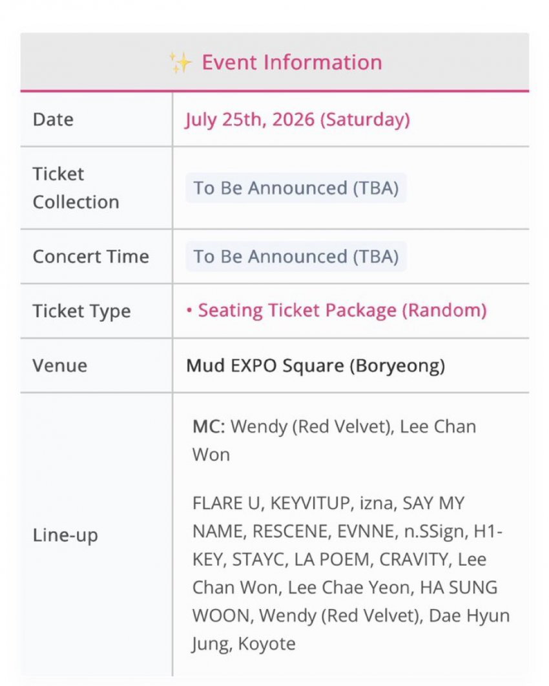Click the Date row label
Screen dimensions: 549x686
[53, 120]
